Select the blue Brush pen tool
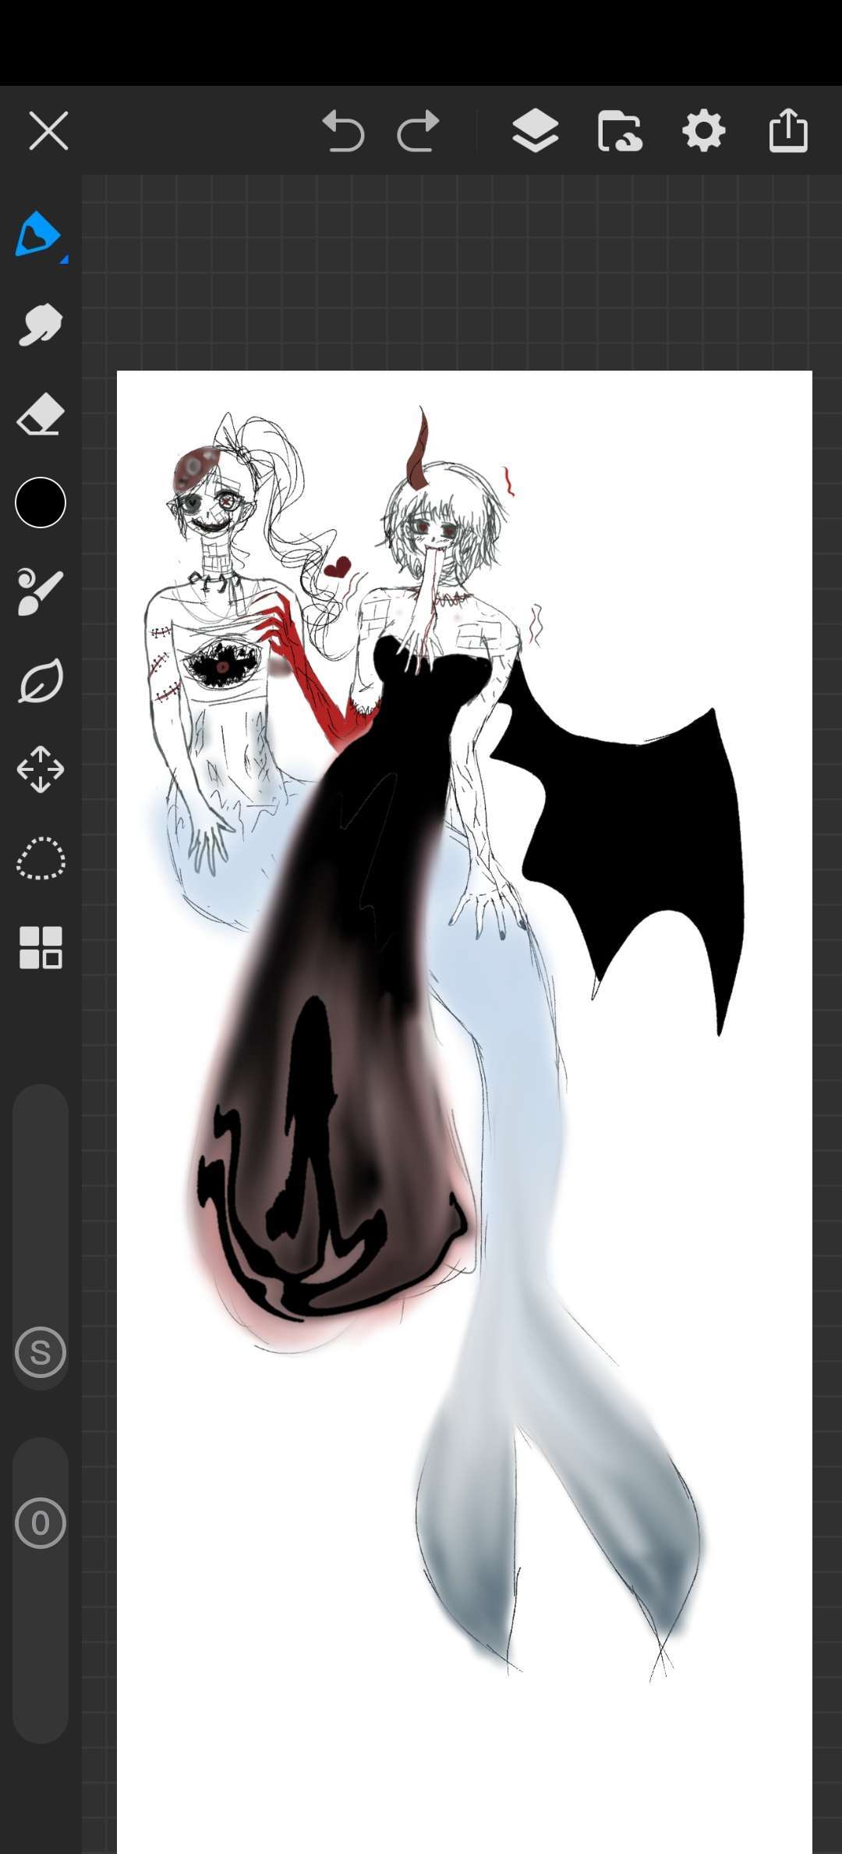This screenshot has height=1854, width=842. (x=37, y=234)
